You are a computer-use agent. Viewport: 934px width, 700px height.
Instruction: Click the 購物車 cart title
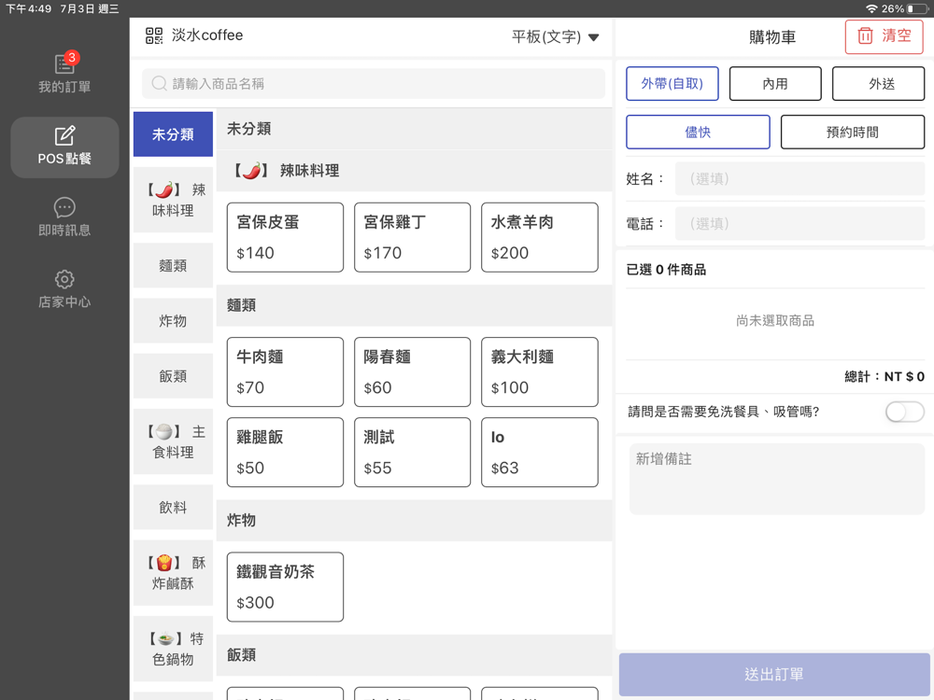[772, 37]
